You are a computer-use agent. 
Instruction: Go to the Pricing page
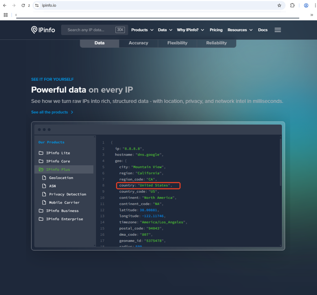pyautogui.click(x=216, y=30)
